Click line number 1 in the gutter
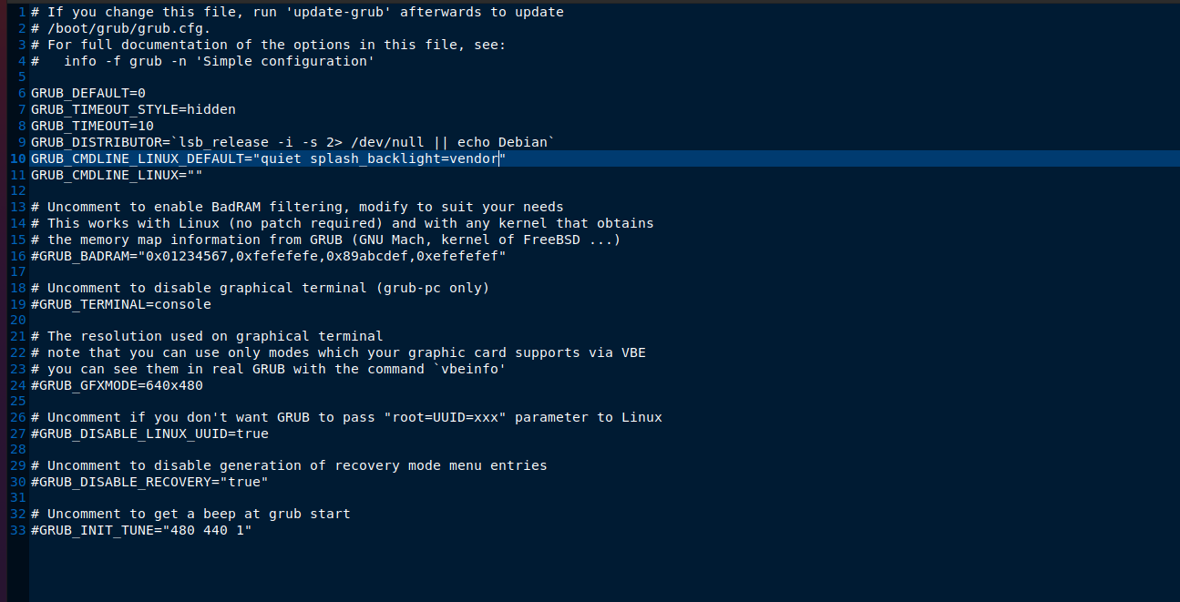This screenshot has width=1180, height=602. pyautogui.click(x=21, y=13)
